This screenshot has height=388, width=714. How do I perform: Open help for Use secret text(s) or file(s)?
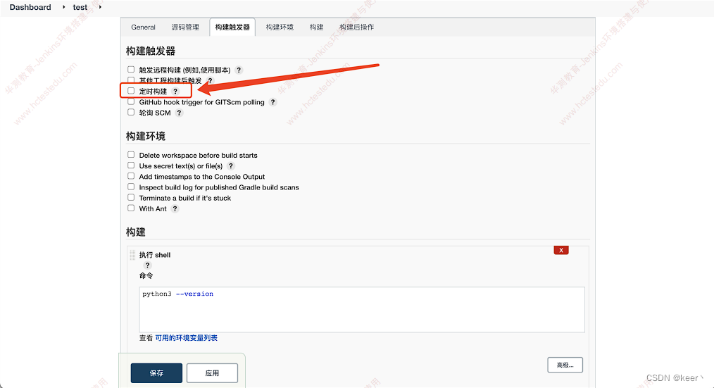(231, 165)
